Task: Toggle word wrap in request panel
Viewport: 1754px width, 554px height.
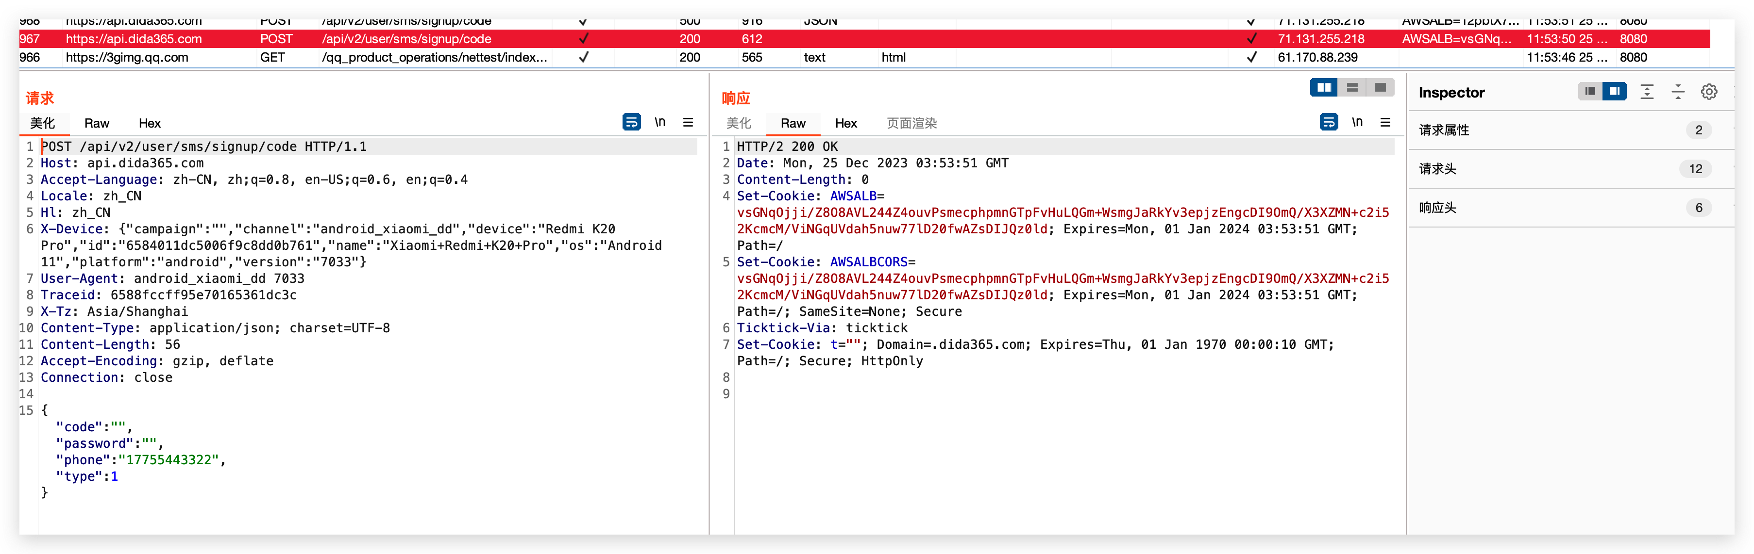Action: tap(631, 123)
